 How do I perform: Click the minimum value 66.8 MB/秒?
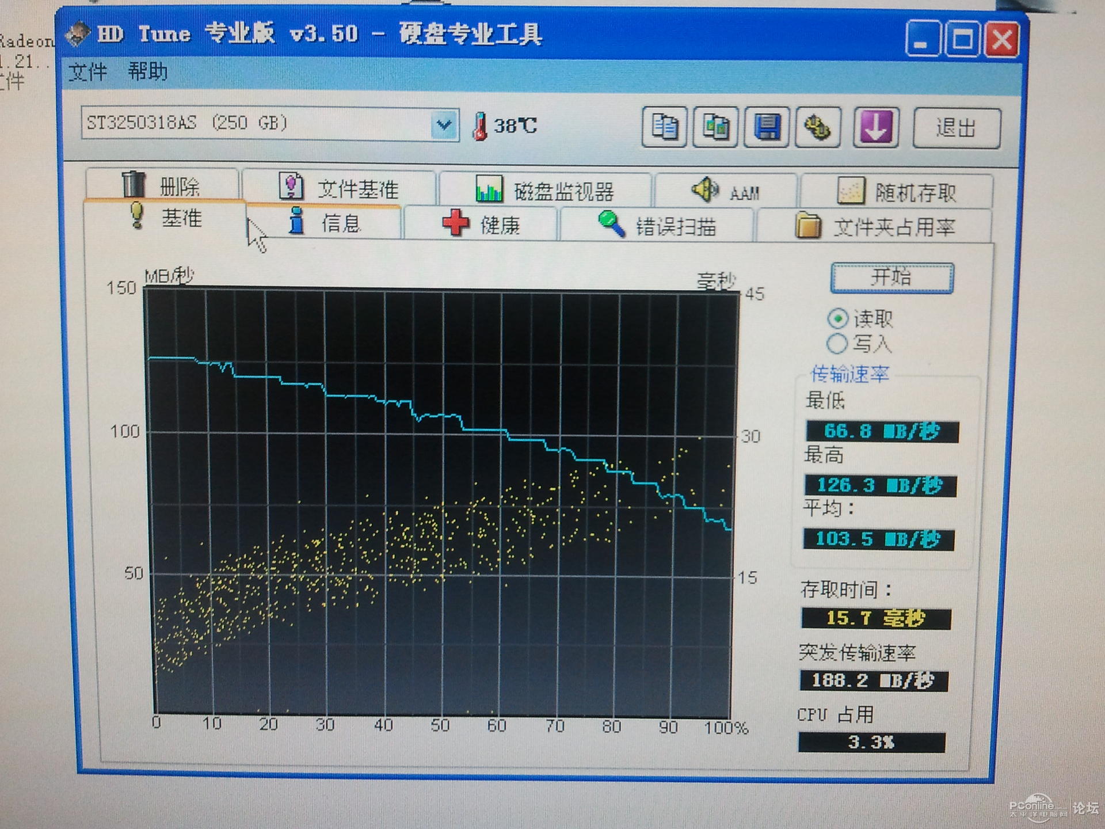[882, 431]
